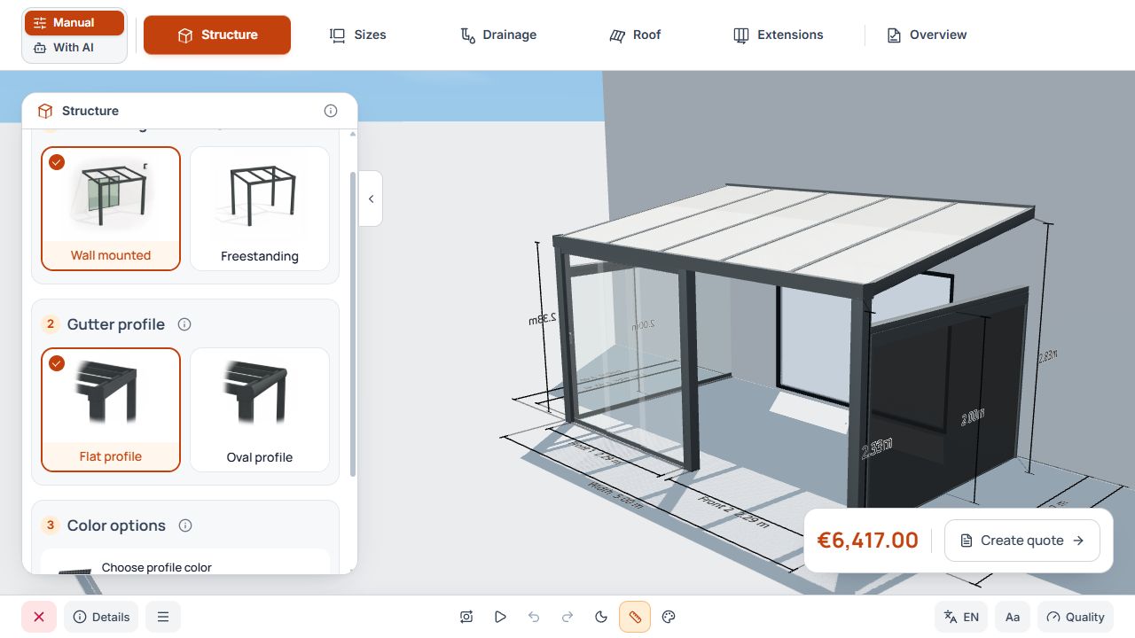Viewport: 1135px width, 638px height.
Task: Choose the Oval profile gutter
Action: 260,409
